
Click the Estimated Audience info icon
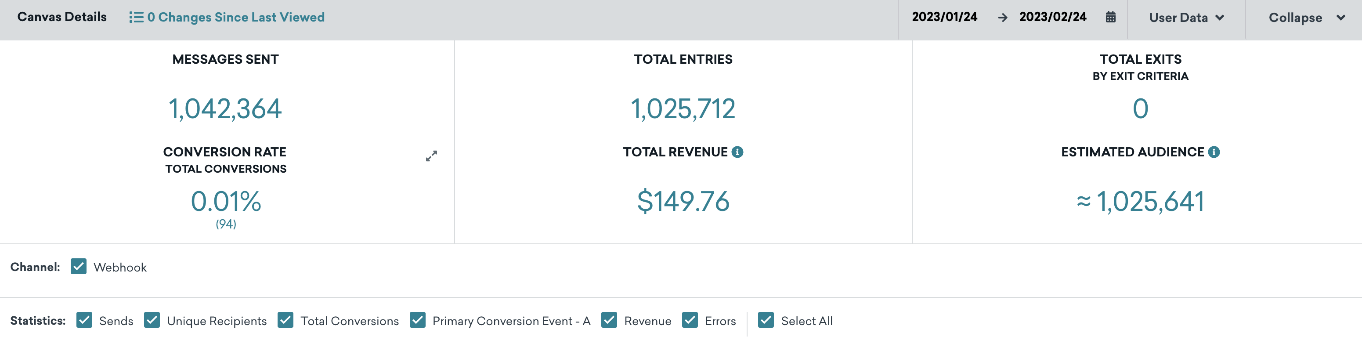click(1214, 152)
